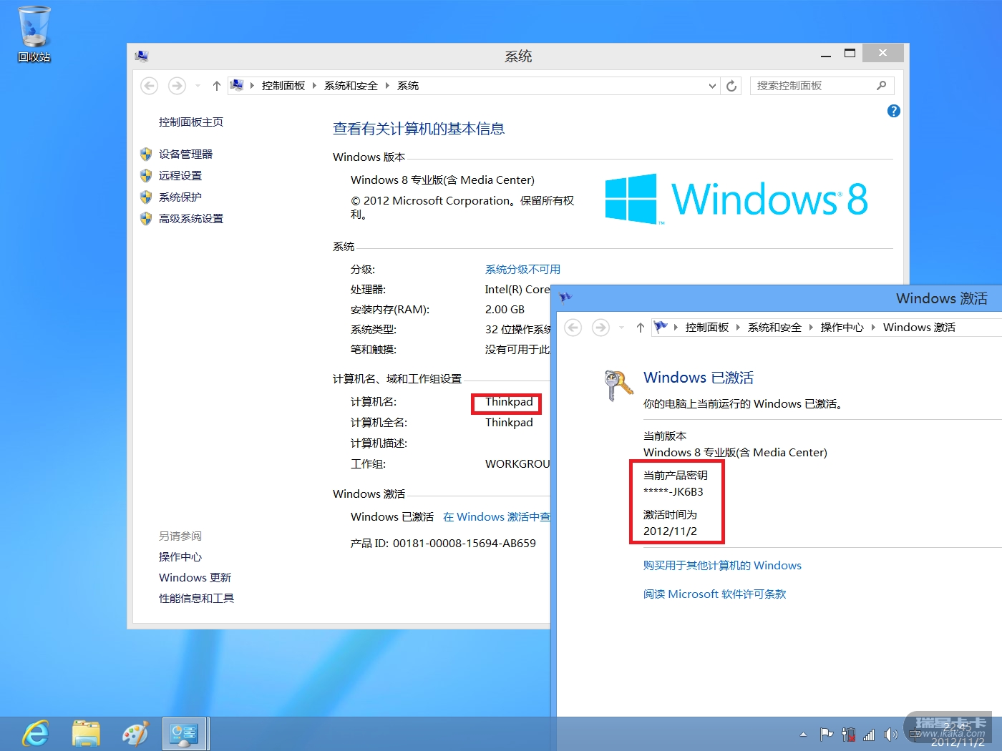This screenshot has height=751, width=1002.
Task: Expand the System address bar history dropdown
Action: tap(712, 86)
